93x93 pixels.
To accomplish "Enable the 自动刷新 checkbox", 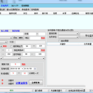I will tap(59, 41).
